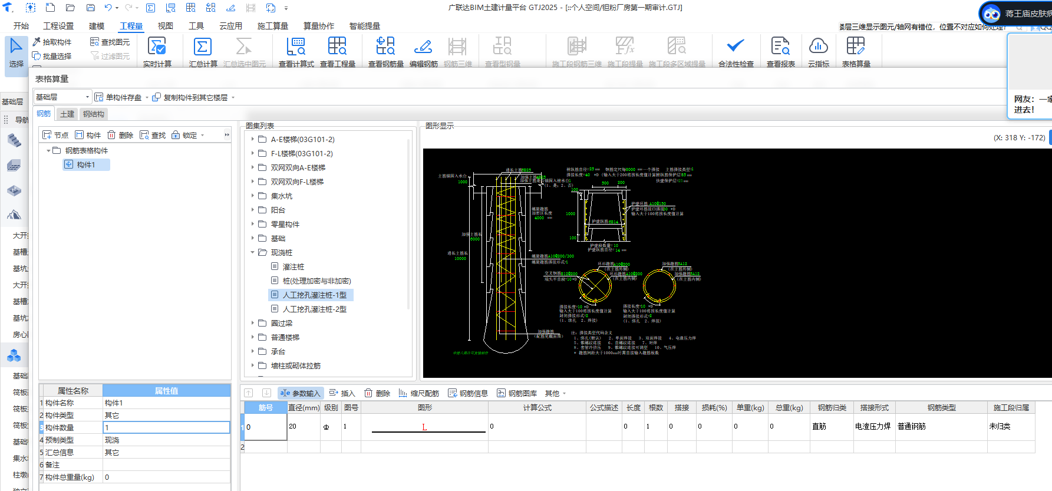This screenshot has width=1052, height=491.
Task: Click the 直径 cell with value 20
Action: [x=304, y=427]
